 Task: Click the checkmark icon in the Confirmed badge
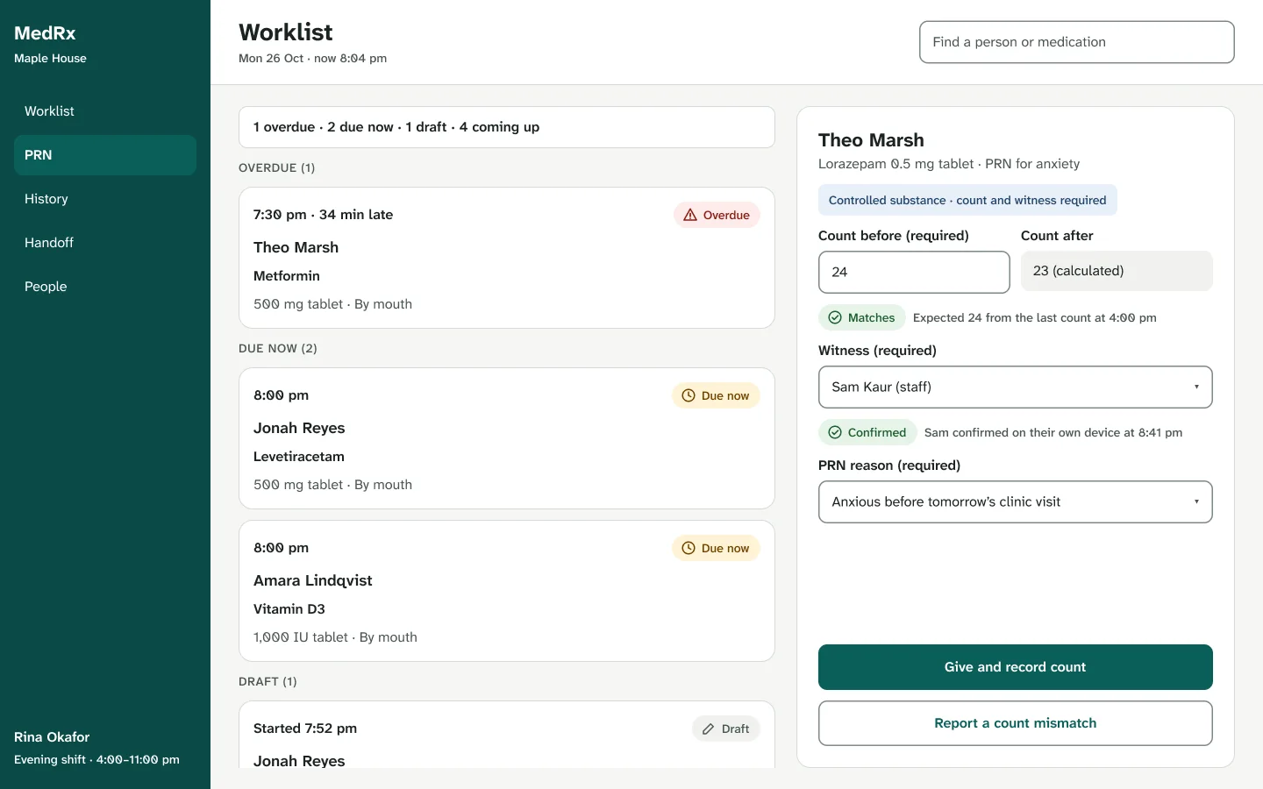click(835, 432)
